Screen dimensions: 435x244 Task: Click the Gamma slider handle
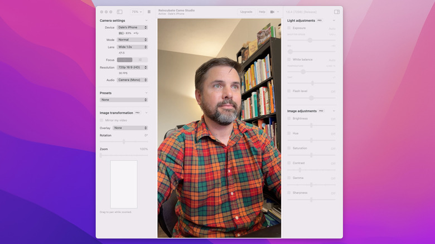[311, 184]
